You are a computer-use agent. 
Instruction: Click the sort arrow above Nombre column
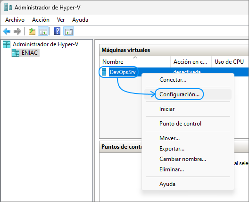[x=135, y=57]
